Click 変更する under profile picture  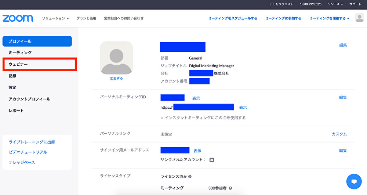pyautogui.click(x=116, y=79)
